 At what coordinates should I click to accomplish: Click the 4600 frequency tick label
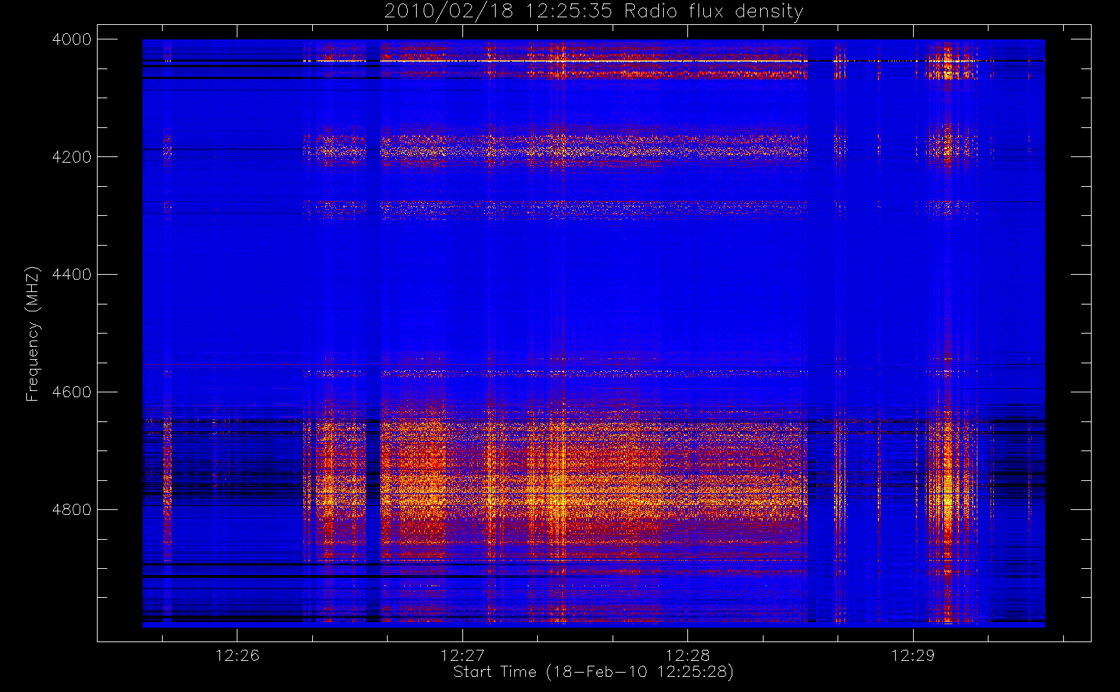coord(72,392)
